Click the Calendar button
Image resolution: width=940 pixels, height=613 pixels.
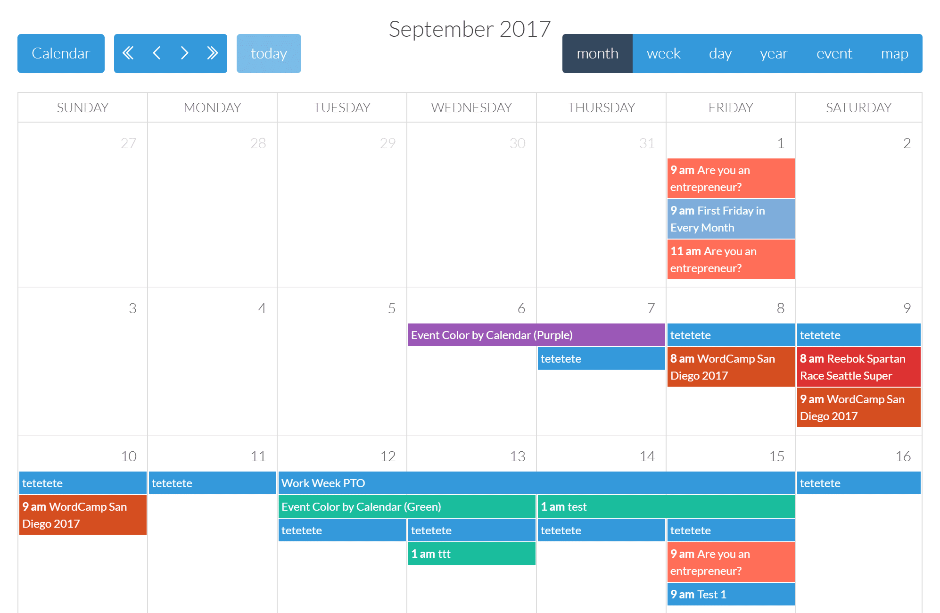pos(59,52)
